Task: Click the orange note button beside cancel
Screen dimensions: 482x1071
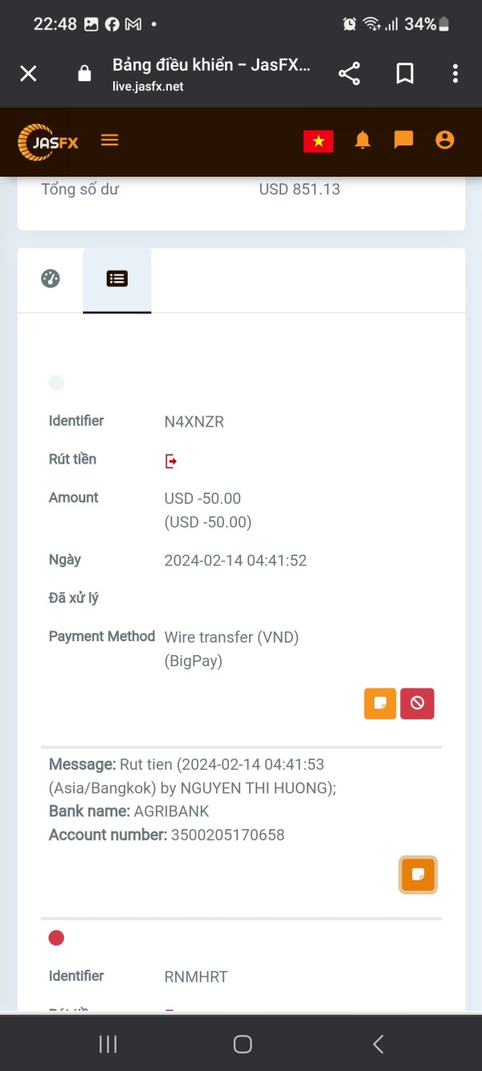Action: point(380,703)
